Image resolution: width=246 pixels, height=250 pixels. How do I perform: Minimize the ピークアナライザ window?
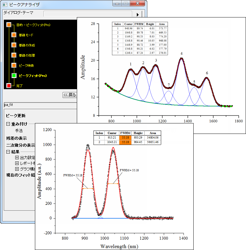[117, 3]
